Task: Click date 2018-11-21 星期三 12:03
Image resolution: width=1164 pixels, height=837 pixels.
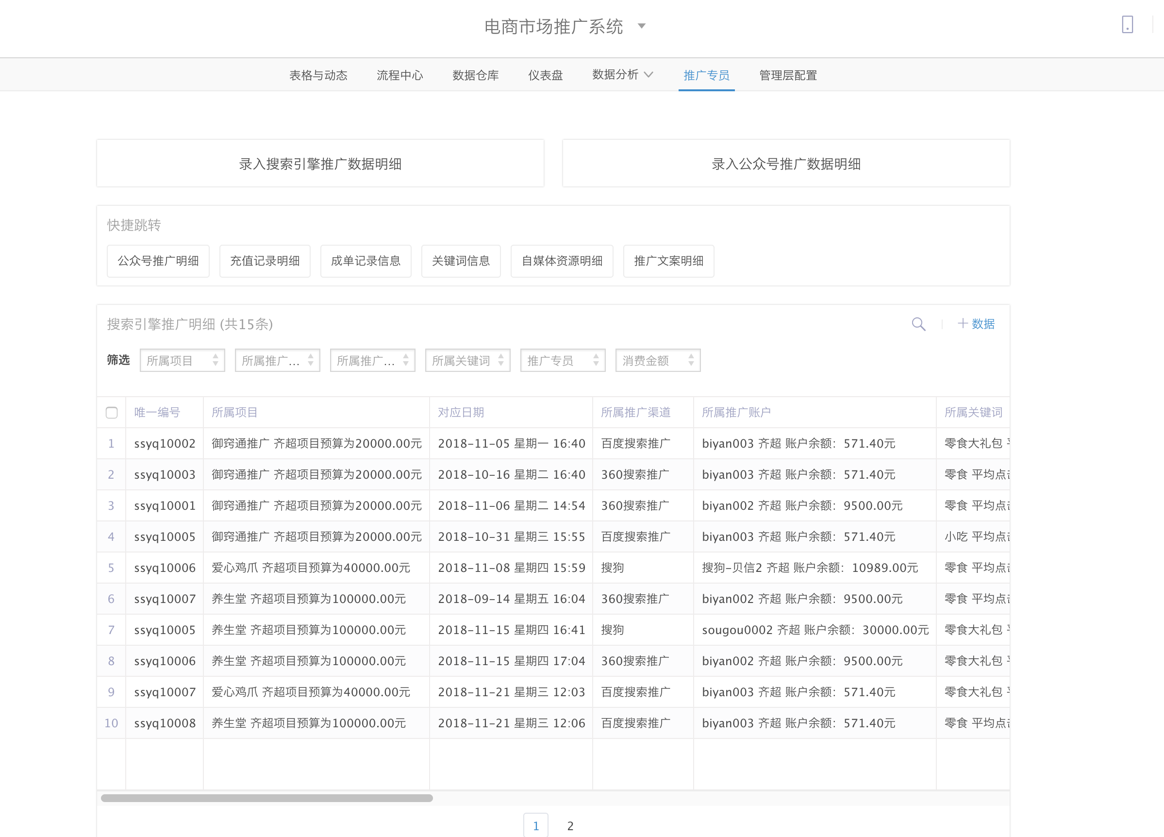Action: tap(511, 692)
